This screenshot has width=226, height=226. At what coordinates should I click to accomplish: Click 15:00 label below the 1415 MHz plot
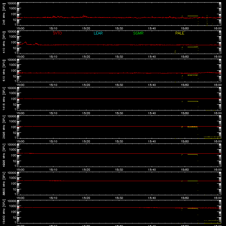click(x=20, y=113)
